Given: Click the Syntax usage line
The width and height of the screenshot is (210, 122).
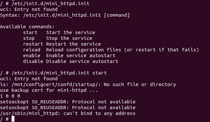Looking at the screenshot, I should pyautogui.click(x=65, y=15).
